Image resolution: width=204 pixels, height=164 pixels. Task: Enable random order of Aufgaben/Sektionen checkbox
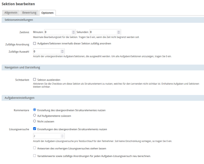coord(35,43)
